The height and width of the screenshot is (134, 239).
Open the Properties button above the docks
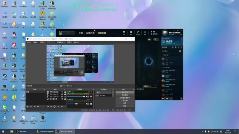pyautogui.click(x=62, y=86)
